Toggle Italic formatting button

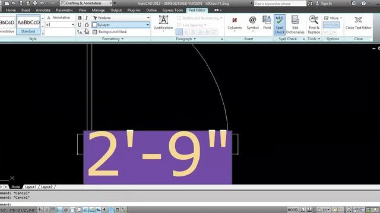point(87,18)
